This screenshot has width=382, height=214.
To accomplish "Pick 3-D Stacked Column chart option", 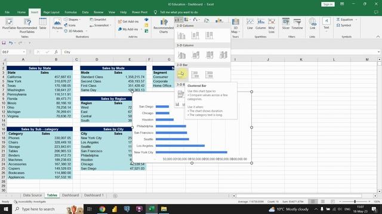I will click(195, 55).
